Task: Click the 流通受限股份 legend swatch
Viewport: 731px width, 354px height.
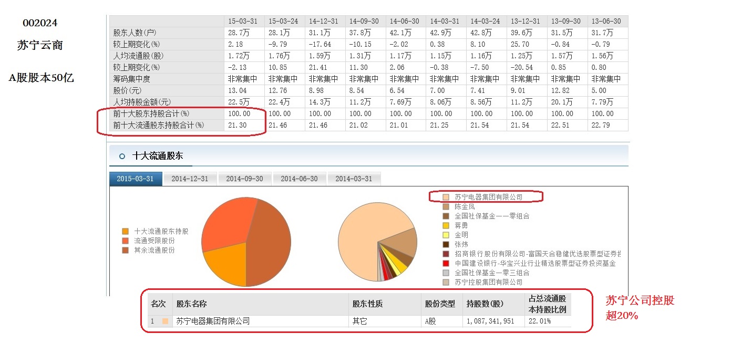Action: [125, 241]
